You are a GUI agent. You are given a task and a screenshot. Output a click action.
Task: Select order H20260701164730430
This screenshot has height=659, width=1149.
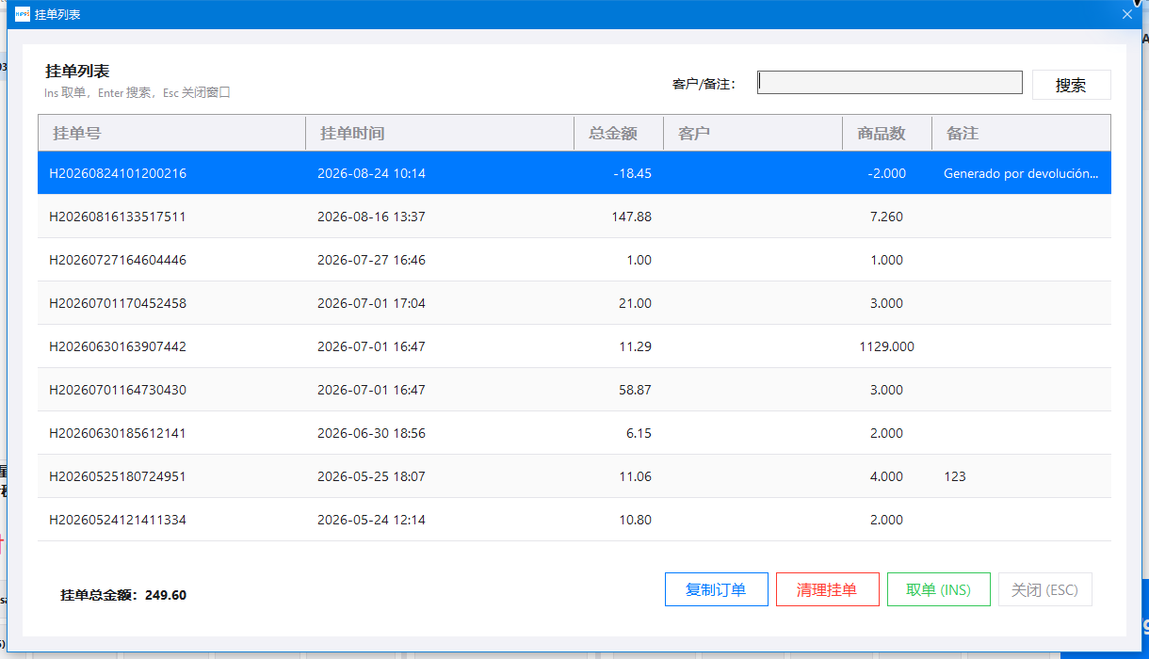coord(574,390)
